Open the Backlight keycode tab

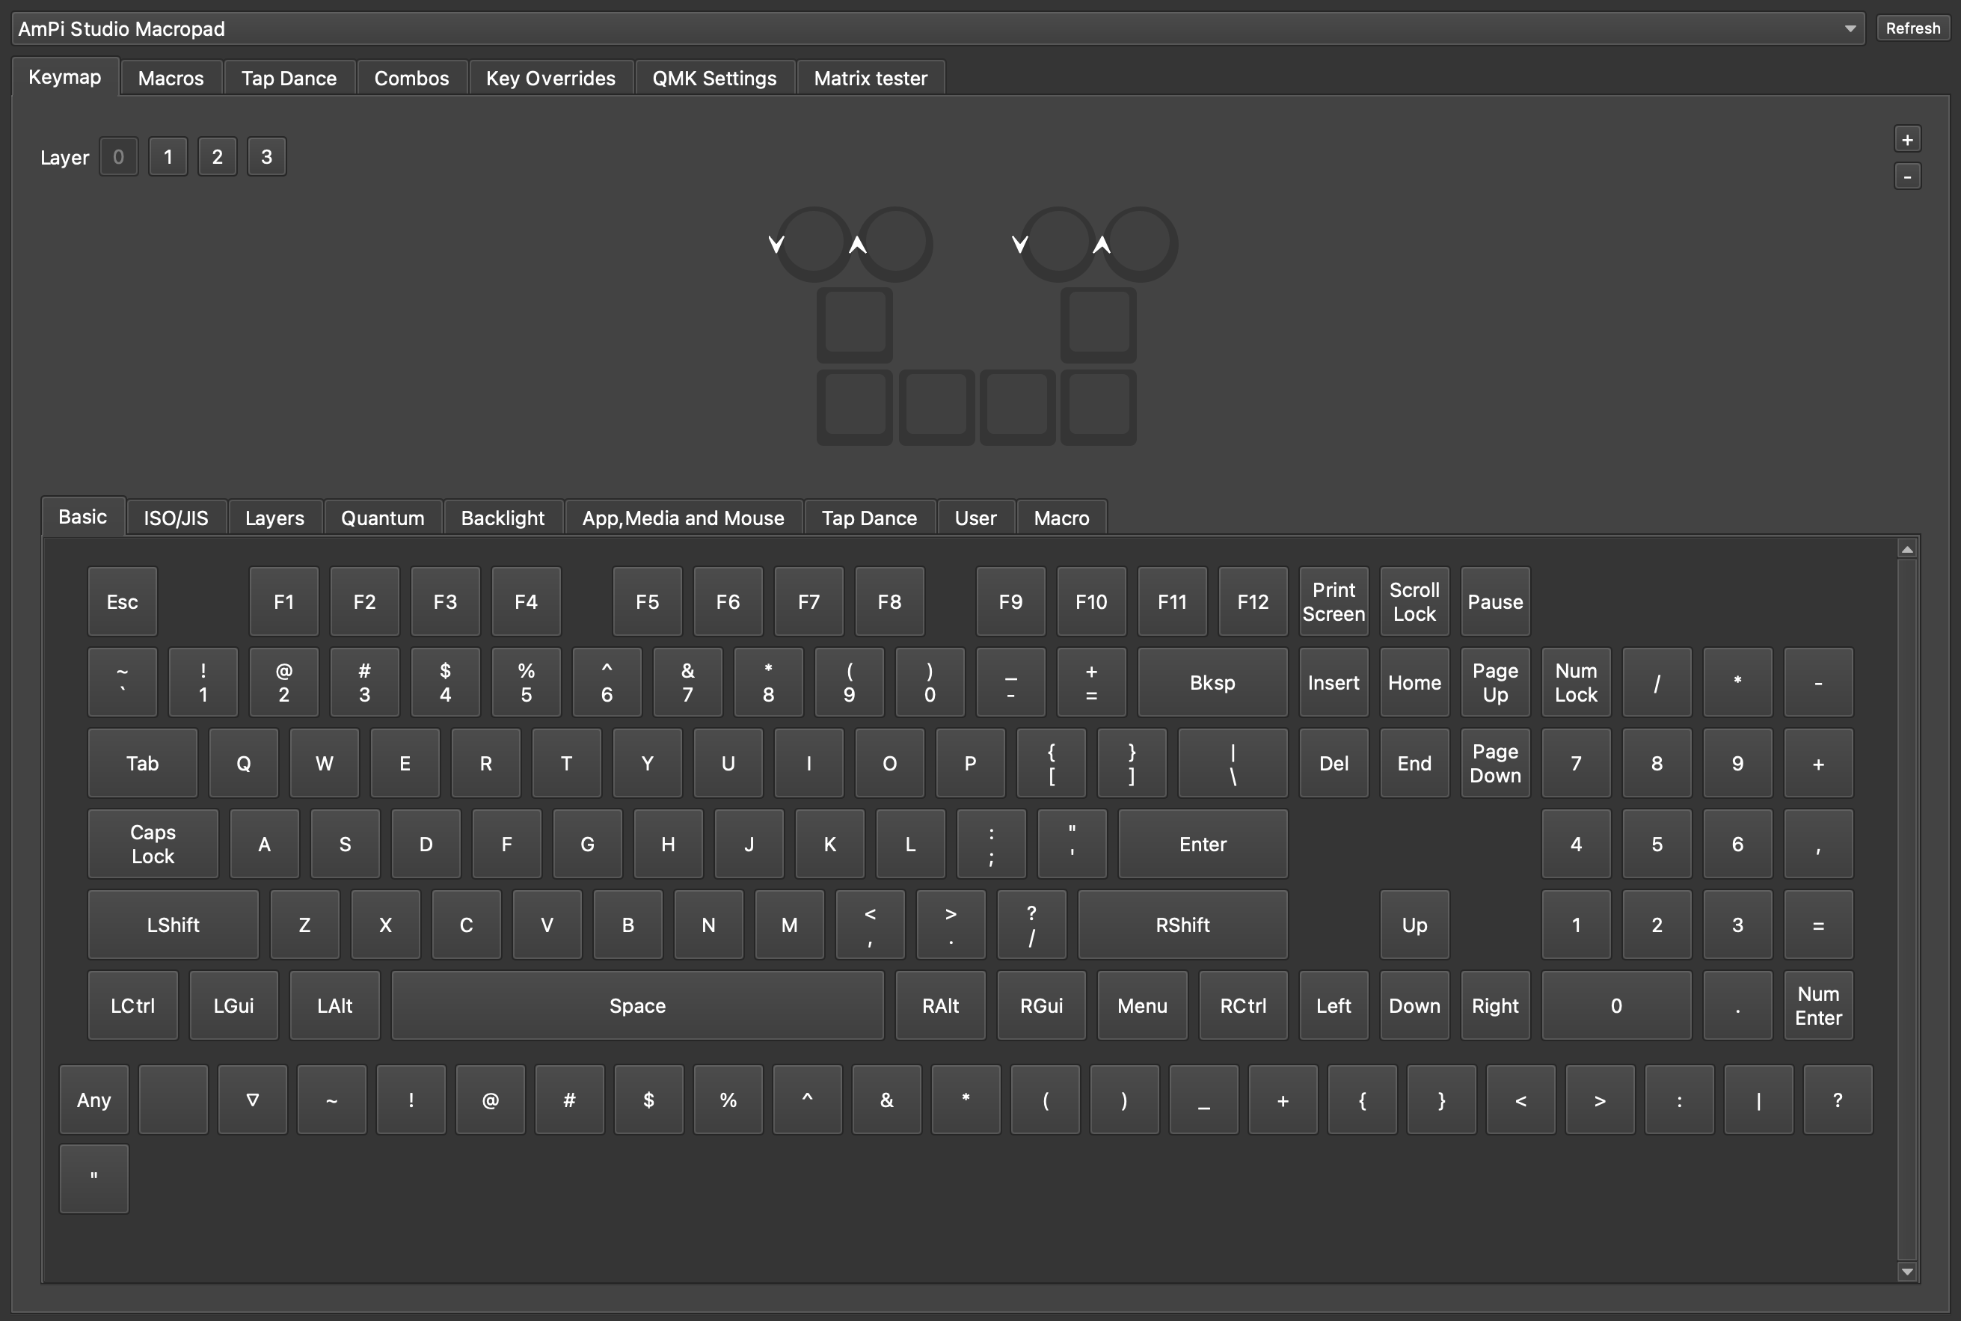[x=503, y=518]
